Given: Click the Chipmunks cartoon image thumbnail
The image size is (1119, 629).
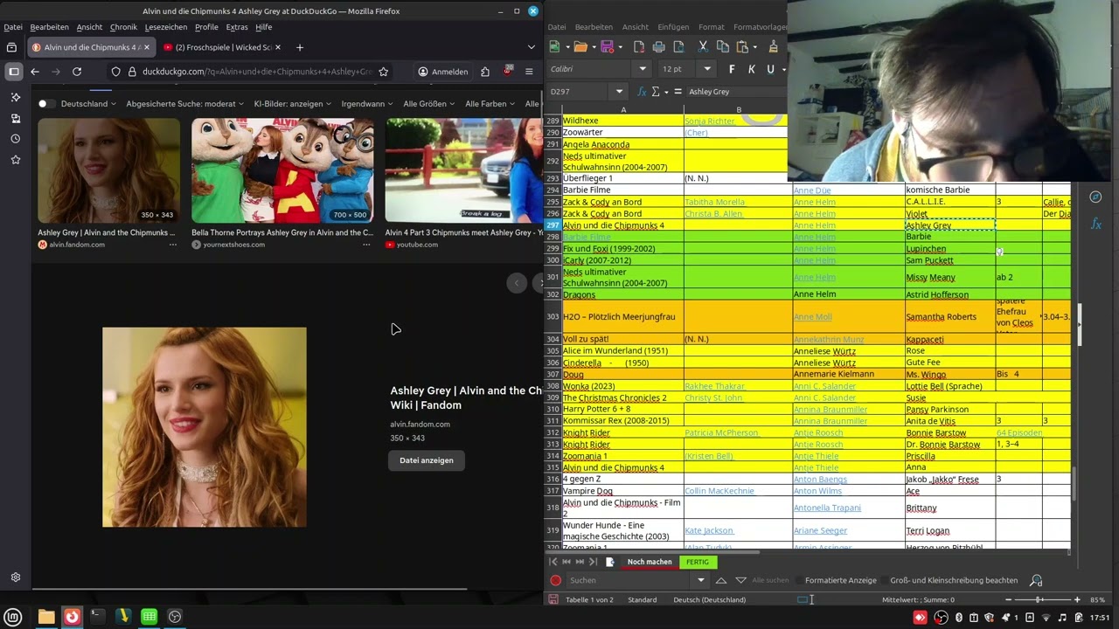Looking at the screenshot, I should click(282, 170).
